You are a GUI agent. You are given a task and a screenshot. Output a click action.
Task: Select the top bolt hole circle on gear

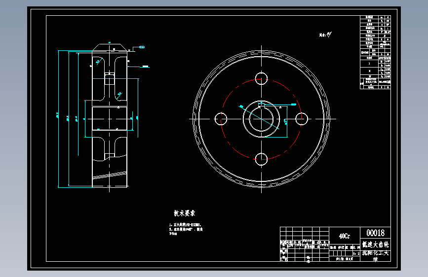pyautogui.click(x=261, y=79)
